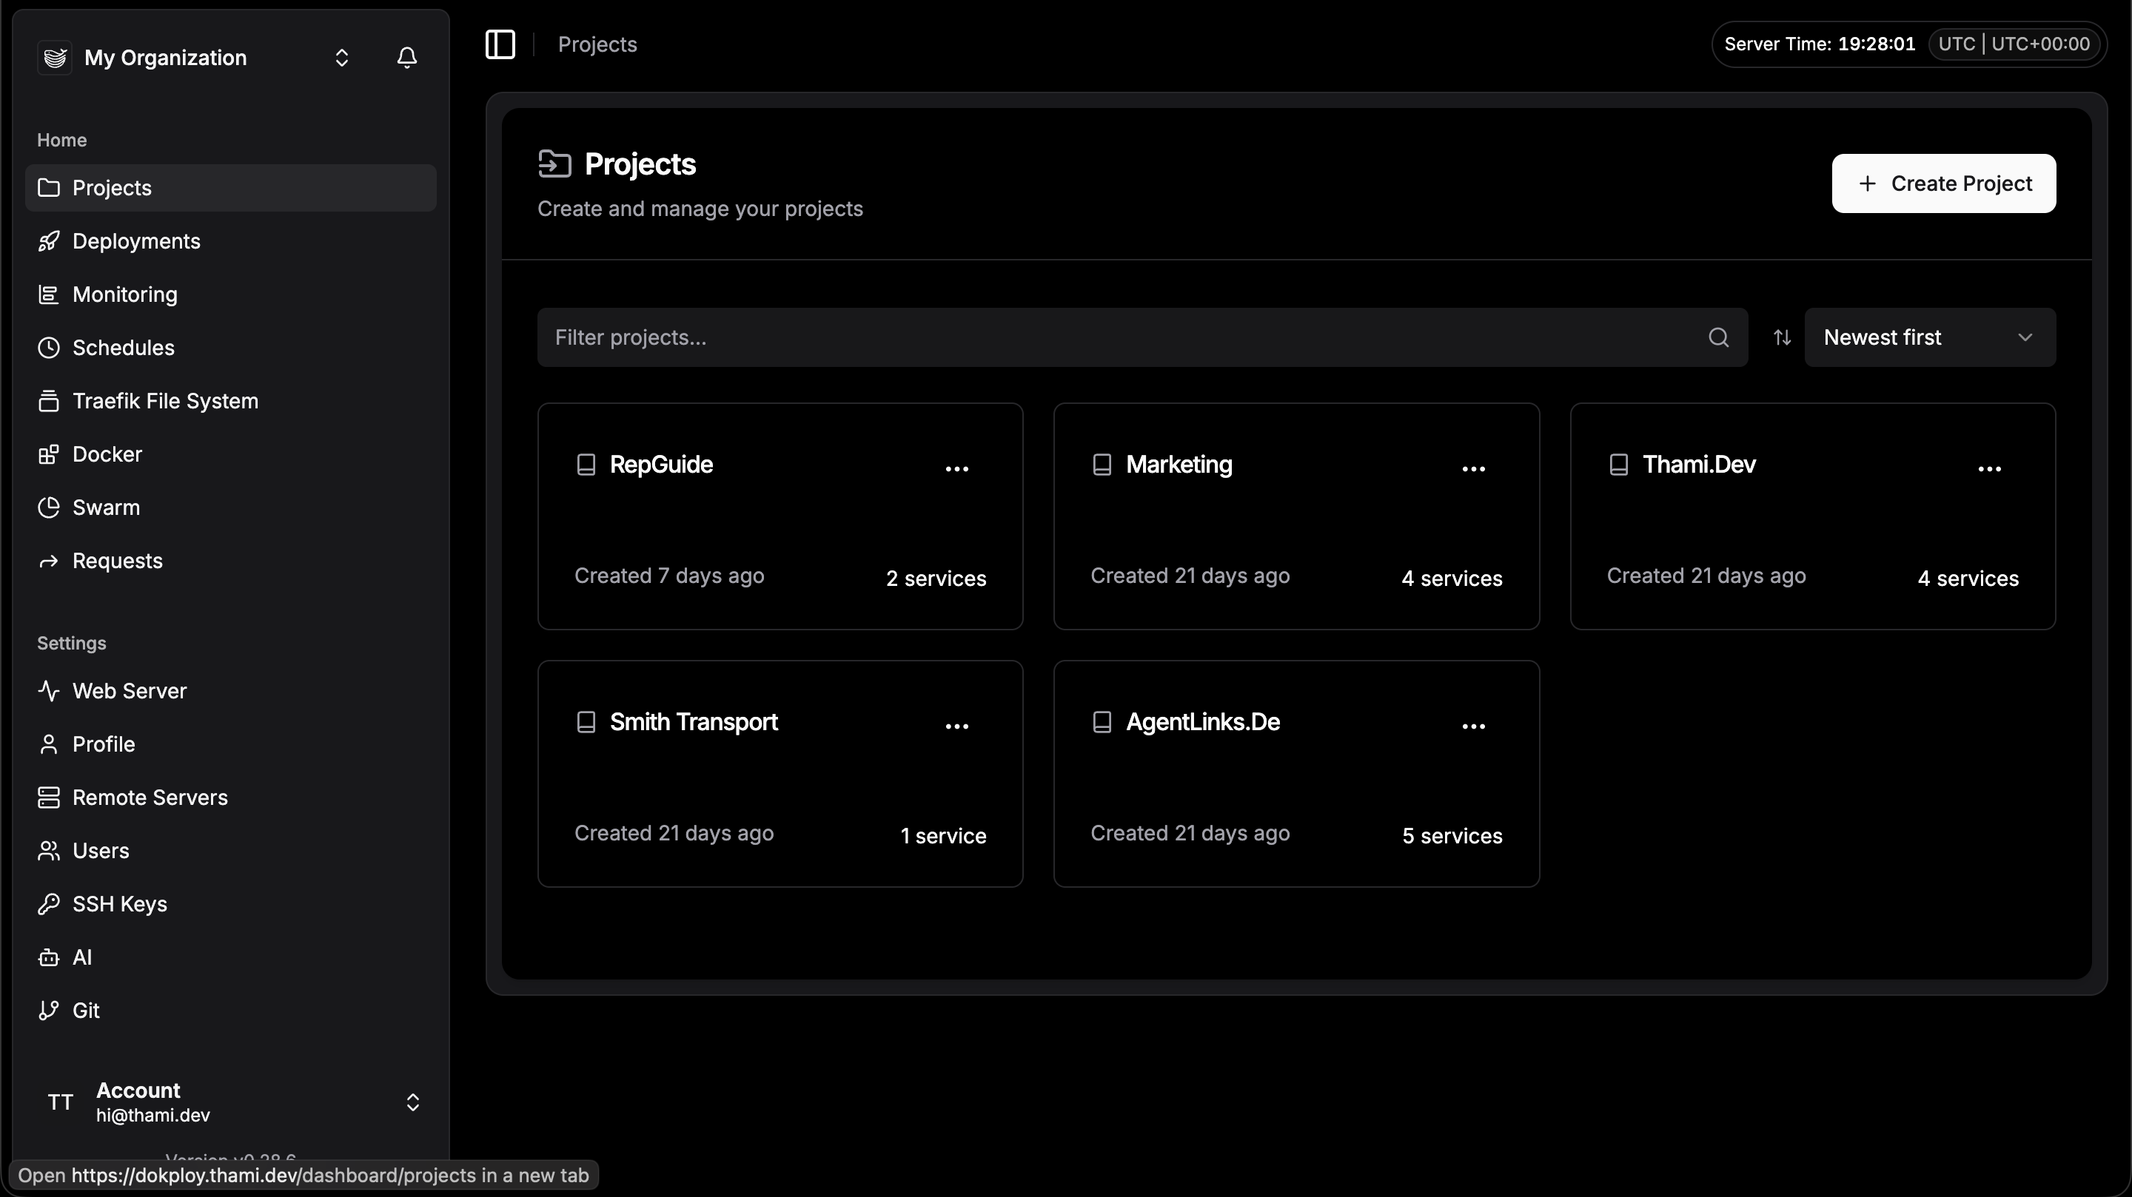2132x1197 pixels.
Task: Expand the Account menu at bottom
Action: [x=412, y=1102]
